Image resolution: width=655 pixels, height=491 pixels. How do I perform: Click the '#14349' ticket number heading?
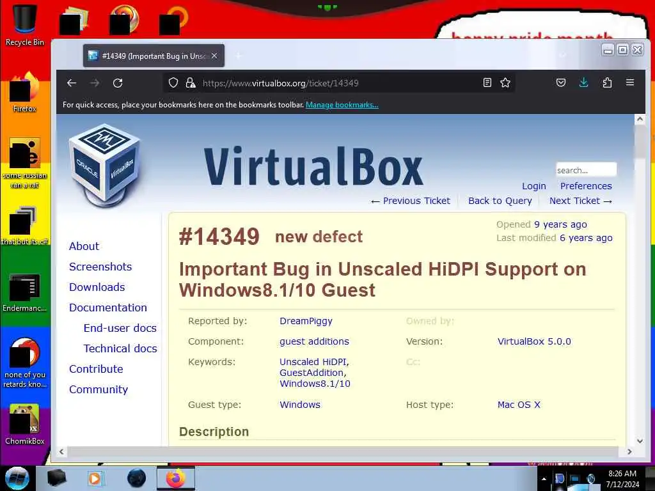point(219,237)
